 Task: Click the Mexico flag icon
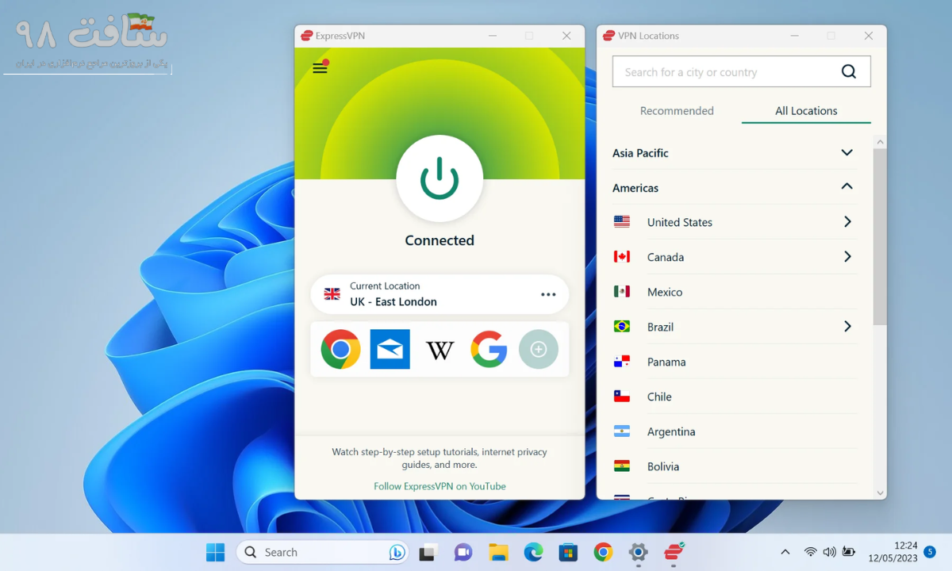(x=622, y=292)
